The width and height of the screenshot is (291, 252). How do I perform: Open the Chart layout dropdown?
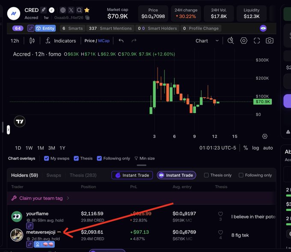click(x=207, y=41)
